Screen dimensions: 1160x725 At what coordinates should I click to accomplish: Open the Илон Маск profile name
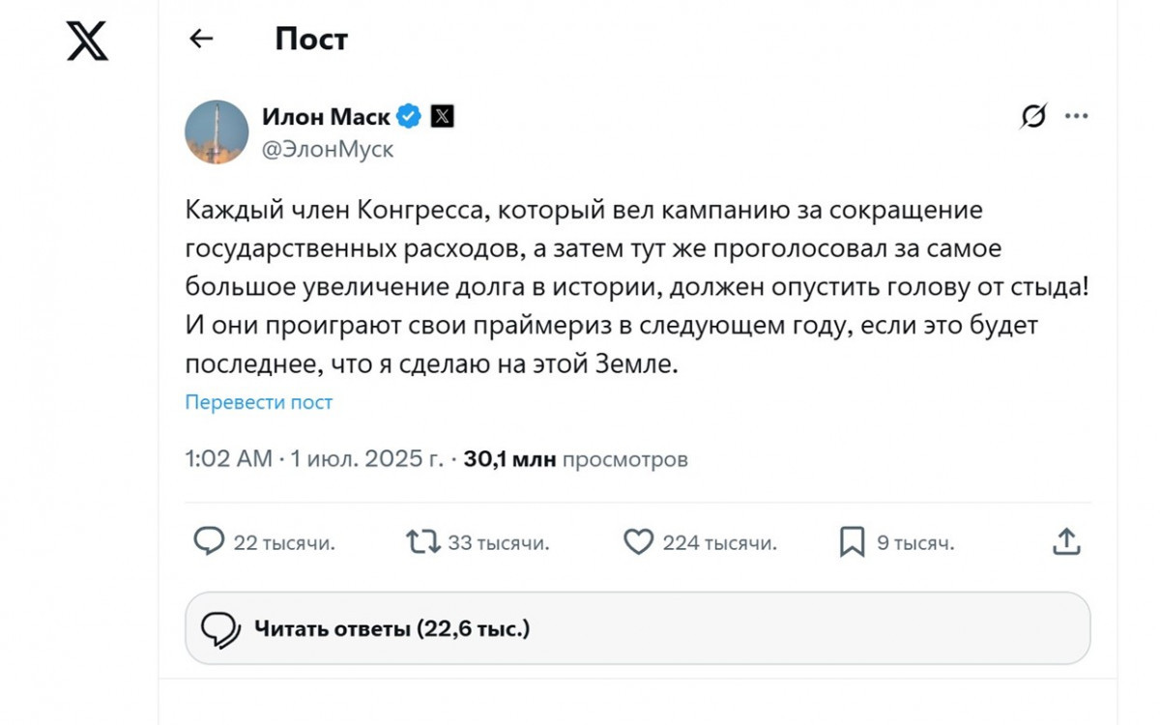click(x=326, y=117)
